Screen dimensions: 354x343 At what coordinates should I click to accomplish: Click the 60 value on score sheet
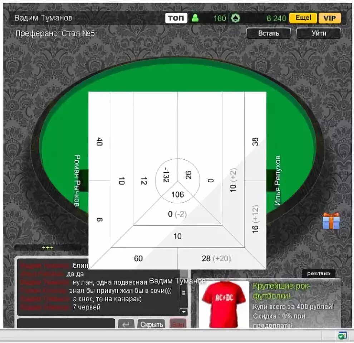pyautogui.click(x=138, y=258)
